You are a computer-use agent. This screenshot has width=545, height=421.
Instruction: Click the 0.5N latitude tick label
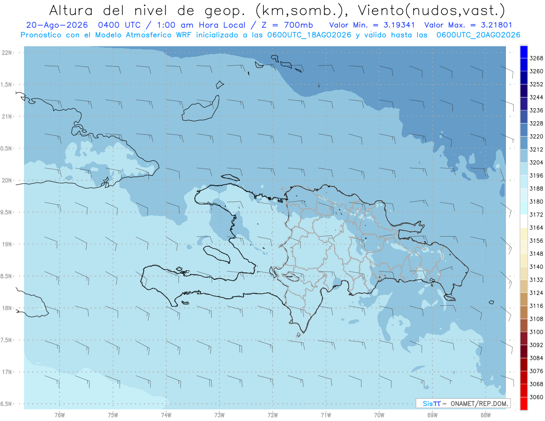[7, 149]
